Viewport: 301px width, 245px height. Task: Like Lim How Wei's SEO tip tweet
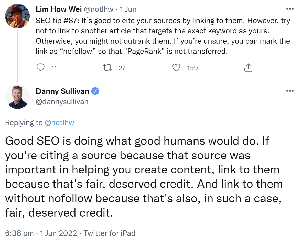click(x=176, y=68)
